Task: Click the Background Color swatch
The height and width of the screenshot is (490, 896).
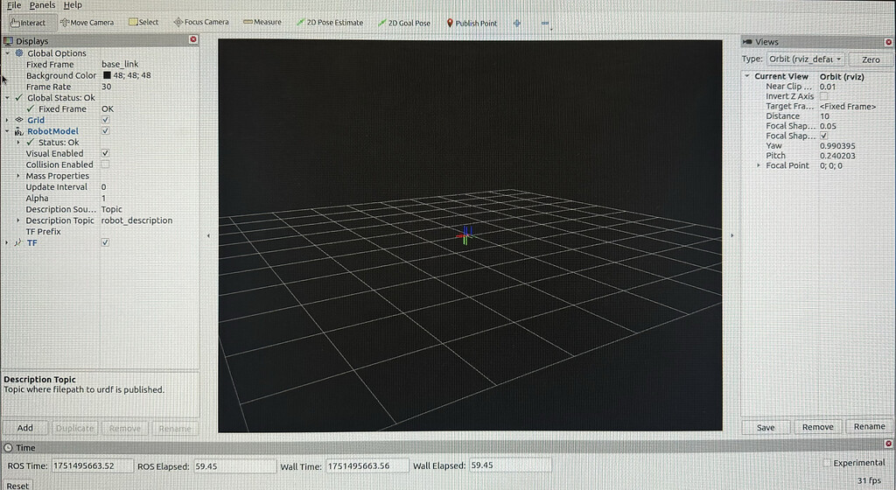Action: tap(107, 75)
